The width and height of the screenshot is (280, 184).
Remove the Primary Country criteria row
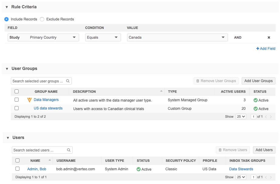click(269, 37)
